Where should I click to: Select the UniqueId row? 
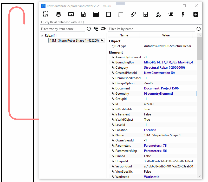[153, 161]
